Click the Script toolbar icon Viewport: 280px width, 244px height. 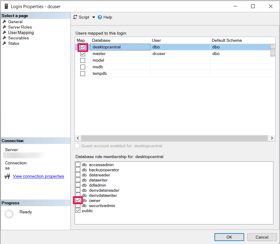pos(75,17)
